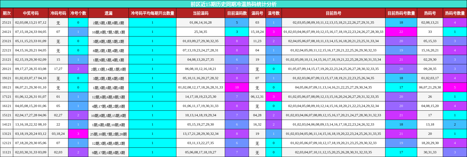
Task: Click omission cell 9期,17期,0期,0期,3期
Action: [108, 152]
